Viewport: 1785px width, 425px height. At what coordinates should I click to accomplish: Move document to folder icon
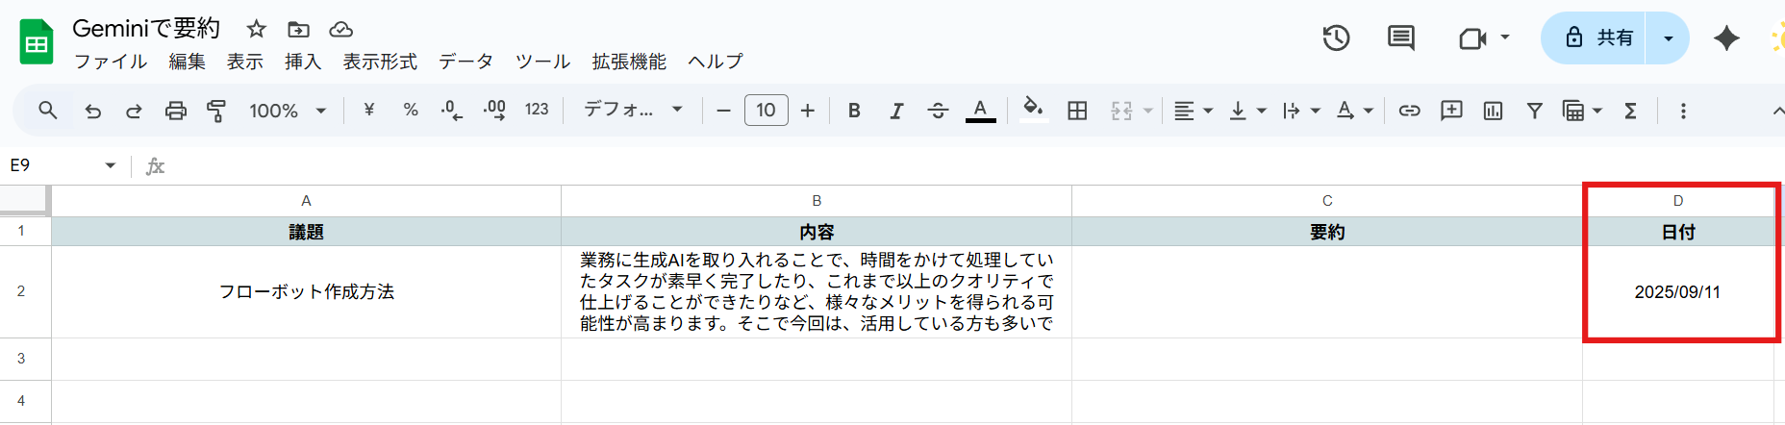click(x=299, y=29)
